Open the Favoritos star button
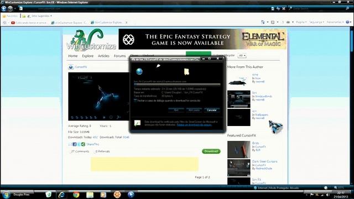Image resolution: width=354 pixels, height=199 pixels. coord(10,16)
